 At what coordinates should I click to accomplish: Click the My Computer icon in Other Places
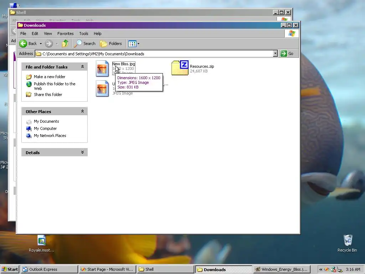29,128
